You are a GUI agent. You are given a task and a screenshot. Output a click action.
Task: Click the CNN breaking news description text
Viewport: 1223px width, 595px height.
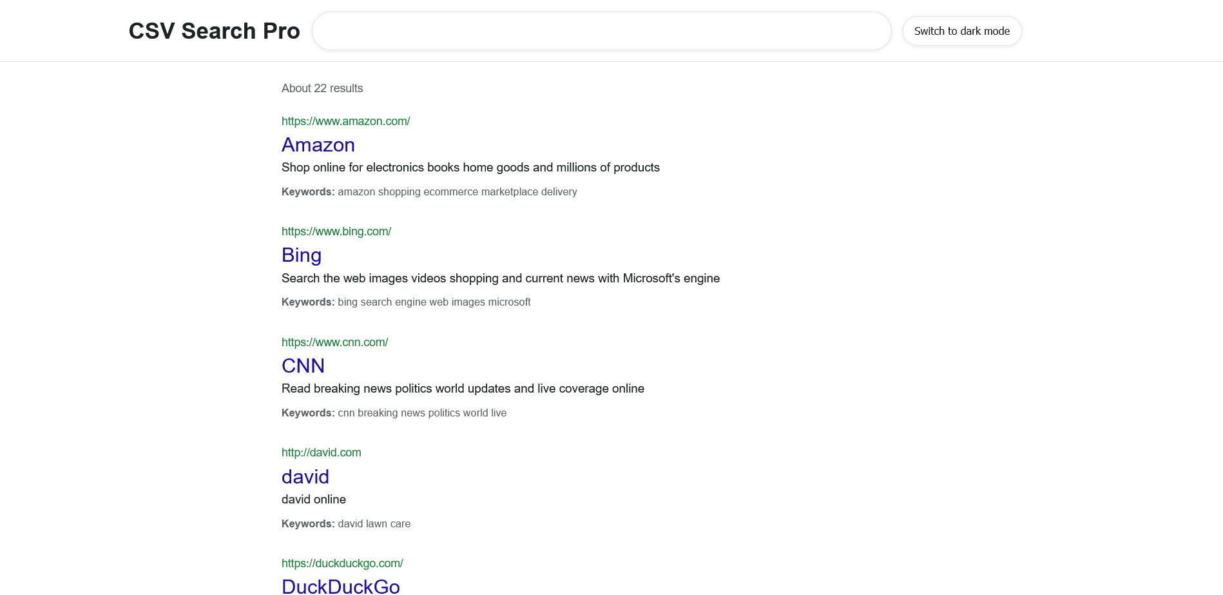pos(463,389)
